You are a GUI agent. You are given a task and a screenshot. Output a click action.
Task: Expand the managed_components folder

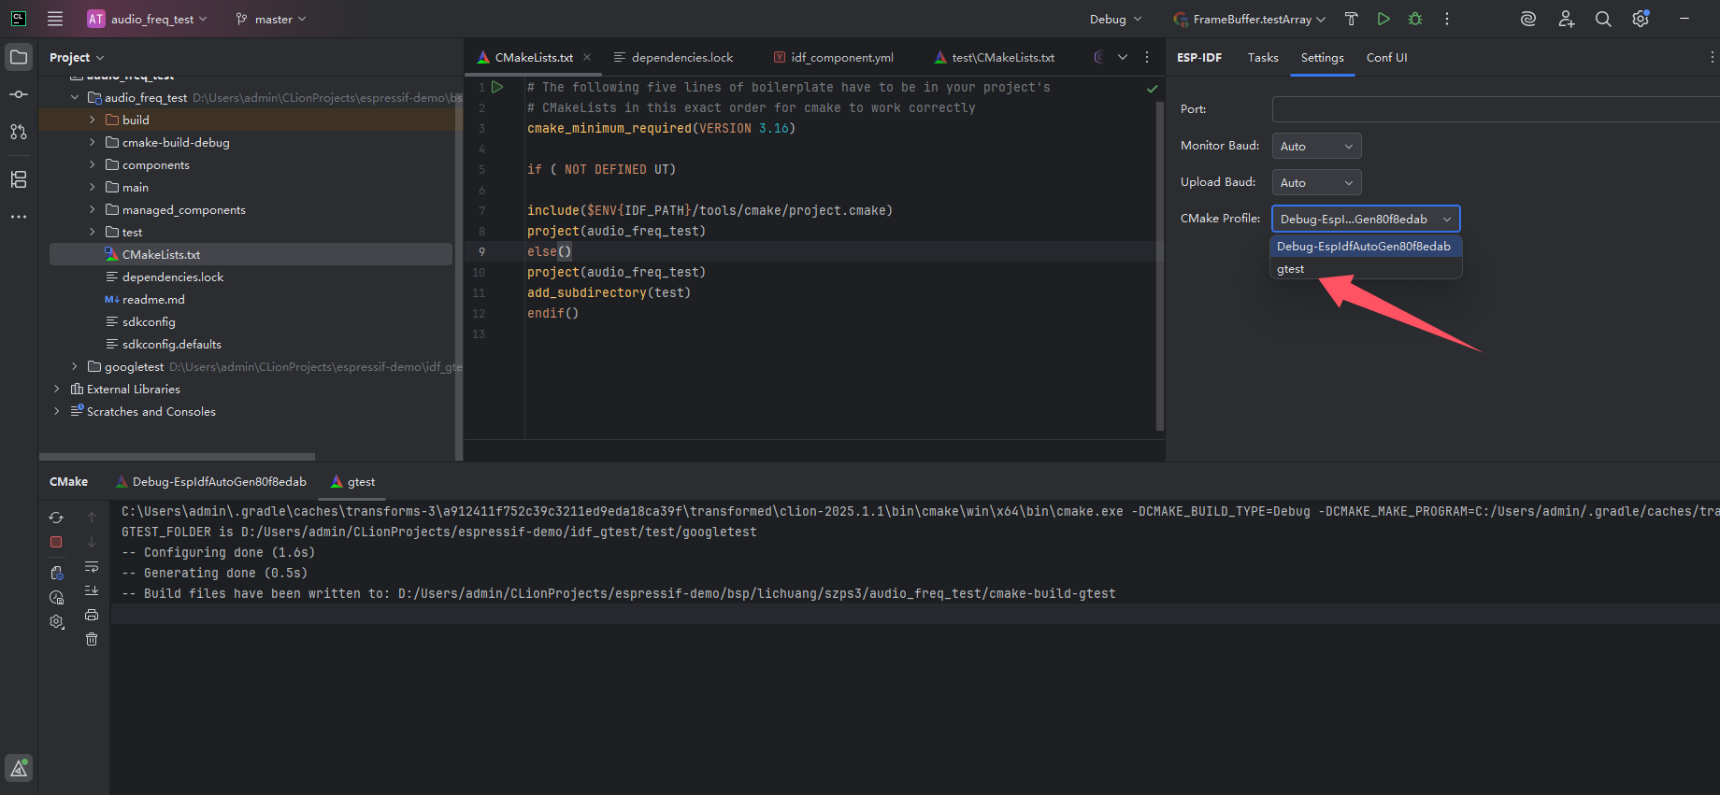(92, 209)
